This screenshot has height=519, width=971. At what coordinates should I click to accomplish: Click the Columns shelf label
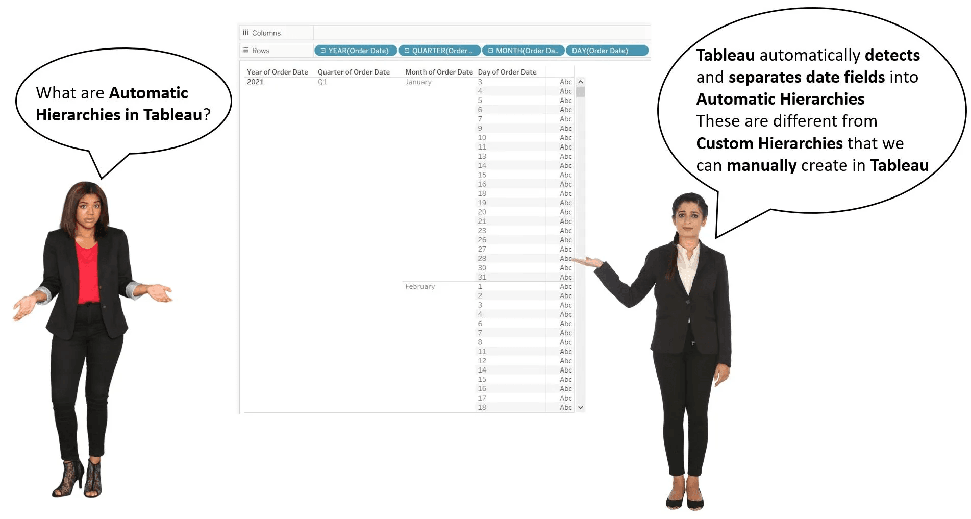(266, 33)
